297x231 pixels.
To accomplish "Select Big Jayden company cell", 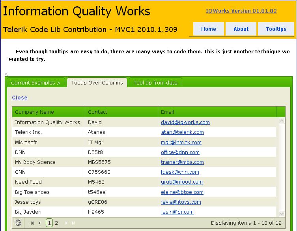I will (x=49, y=212).
